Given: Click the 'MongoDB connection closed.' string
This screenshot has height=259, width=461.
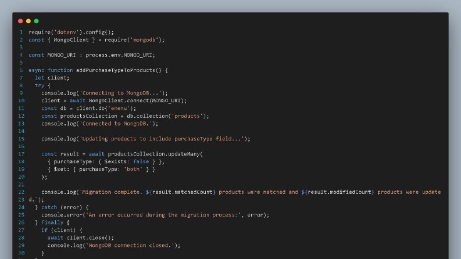Looking at the screenshot, I should [130, 246].
